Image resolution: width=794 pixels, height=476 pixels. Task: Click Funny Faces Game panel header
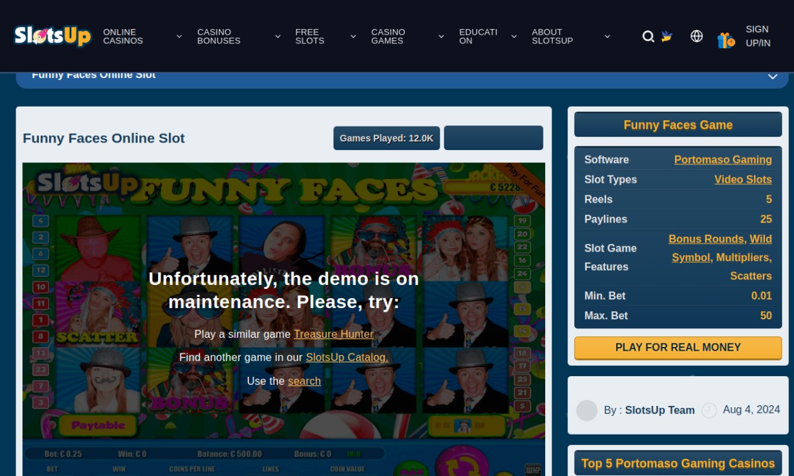tap(678, 125)
